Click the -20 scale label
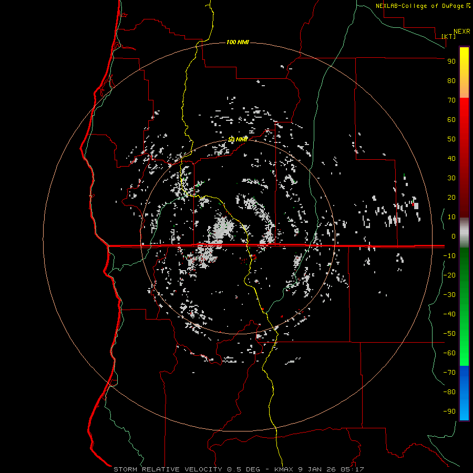This screenshot has height=473, width=473. (449, 275)
